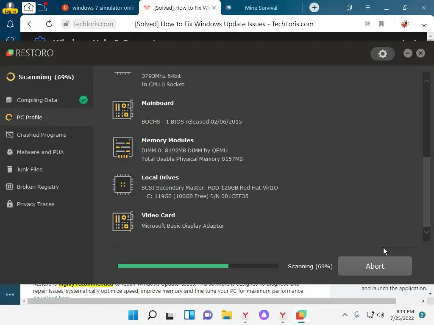The height and width of the screenshot is (325, 434).
Task: Open browser bookmarks collections icon
Action: [349, 8]
